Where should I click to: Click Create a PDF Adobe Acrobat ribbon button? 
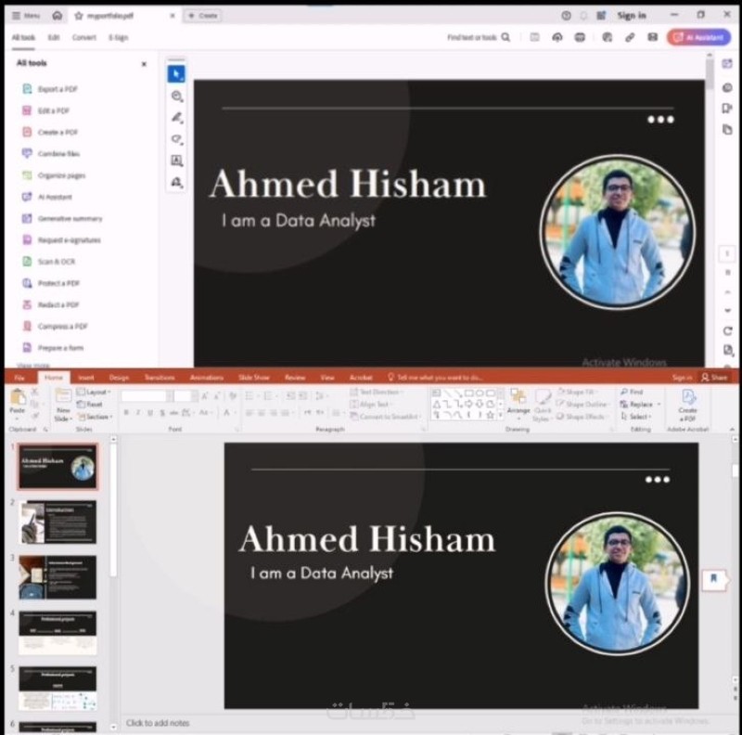point(687,406)
